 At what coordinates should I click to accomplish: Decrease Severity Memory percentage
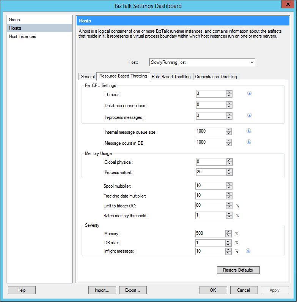pyautogui.click(x=228, y=236)
